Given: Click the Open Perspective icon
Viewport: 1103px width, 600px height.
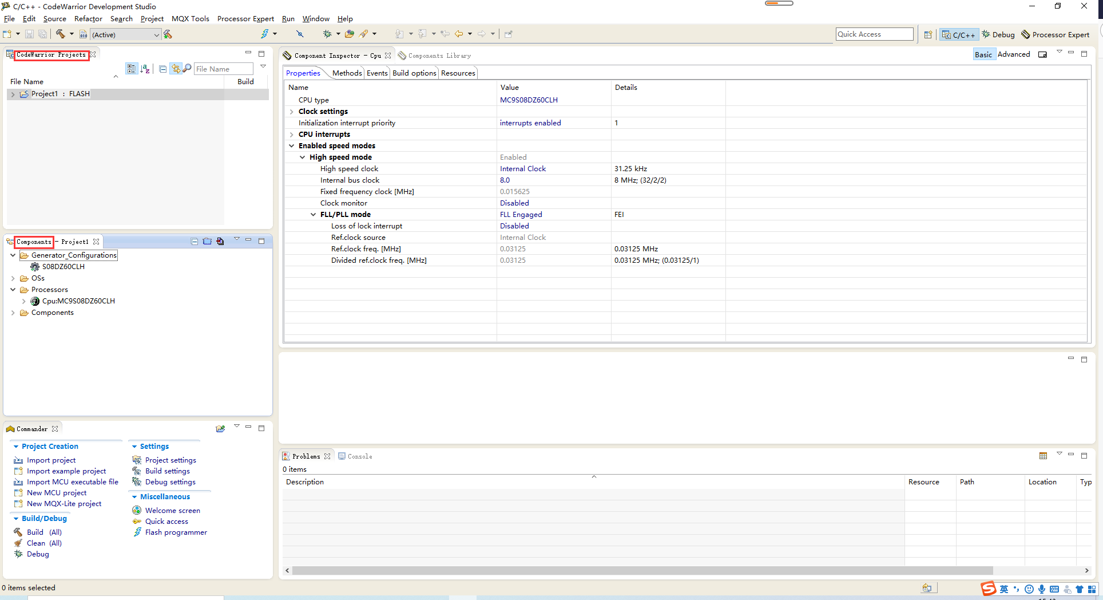Looking at the screenshot, I should (x=928, y=34).
